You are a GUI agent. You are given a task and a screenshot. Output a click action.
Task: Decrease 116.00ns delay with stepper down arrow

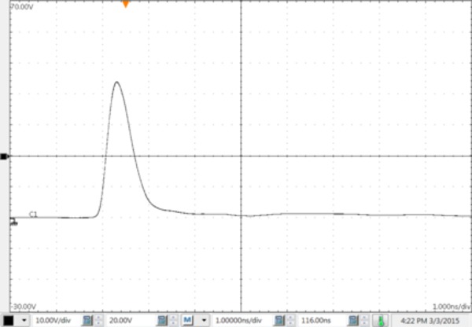click(364, 323)
